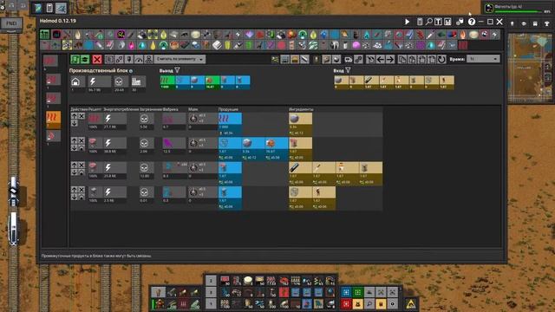
Task: Click the lightning energy cell in third row
Action: coord(114,167)
